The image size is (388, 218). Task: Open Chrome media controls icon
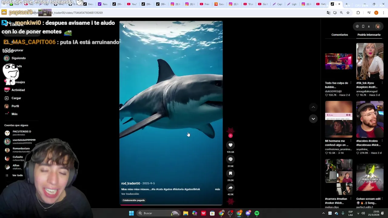click(369, 13)
